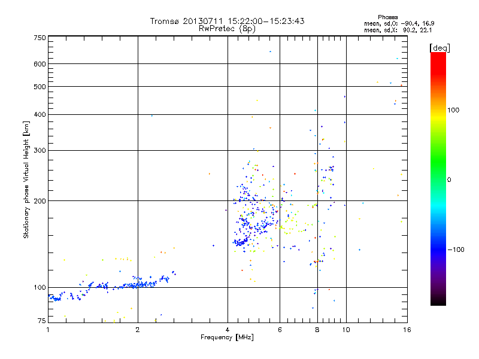Click the 'Phases' header text
Screen dimensions: 479x359
click(x=387, y=17)
